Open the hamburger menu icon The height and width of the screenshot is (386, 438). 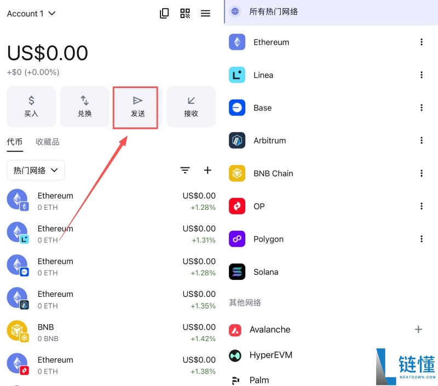[206, 13]
